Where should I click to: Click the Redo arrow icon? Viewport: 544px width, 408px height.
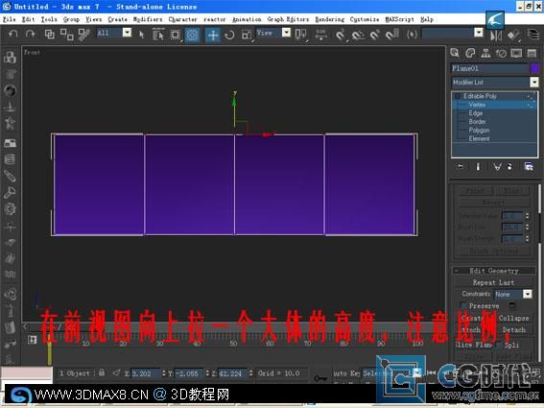pyautogui.click(x=31, y=34)
